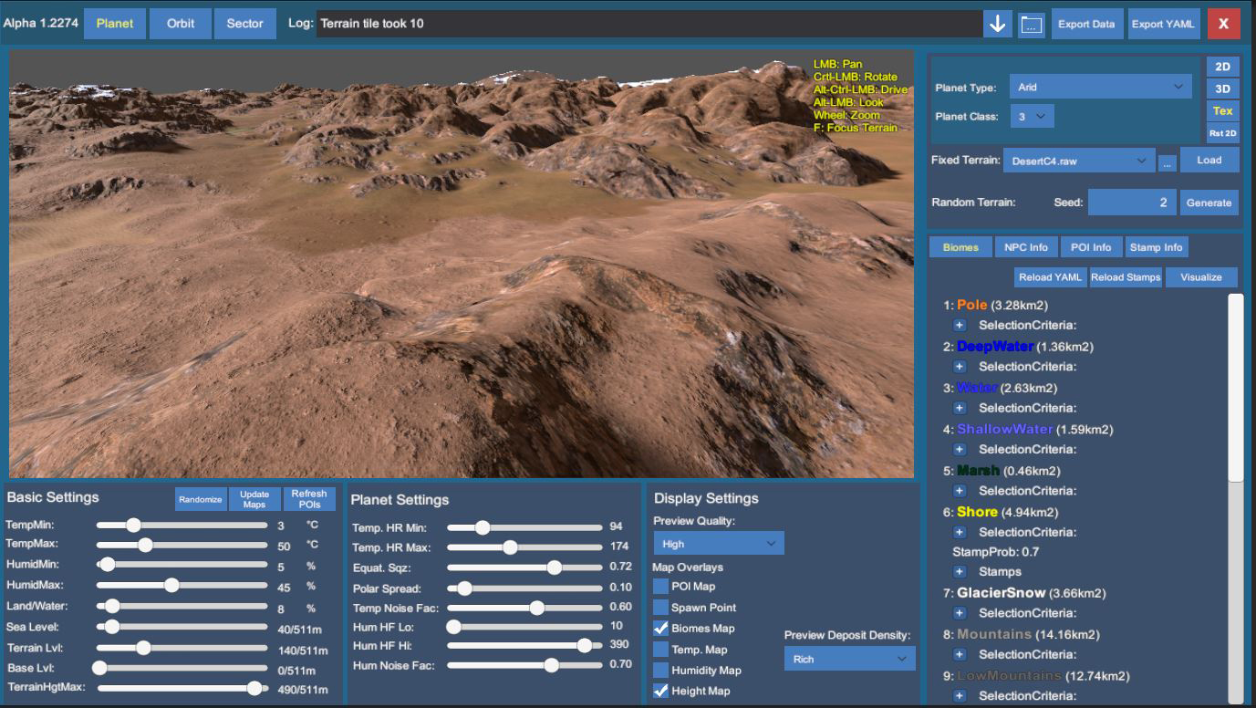Turn on the Humidity Map overlay
This screenshot has height=708, width=1256.
(x=660, y=670)
